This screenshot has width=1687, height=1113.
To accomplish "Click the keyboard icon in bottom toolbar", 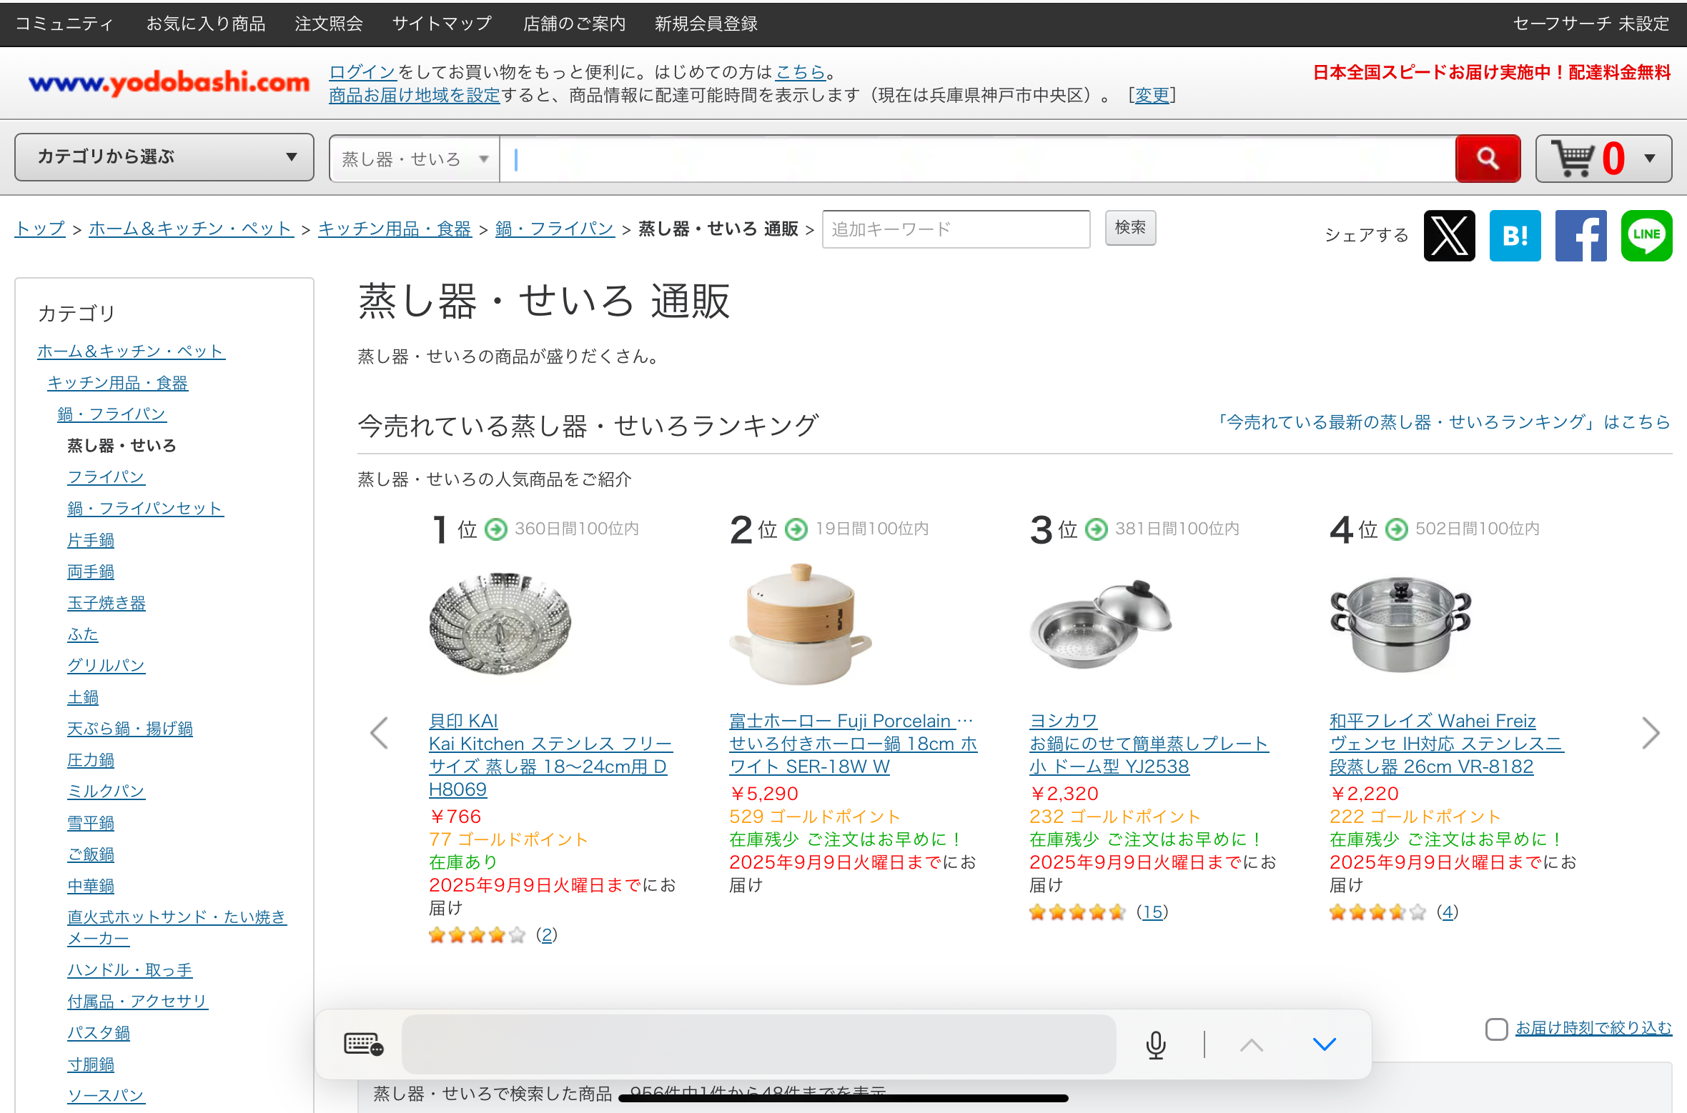I will (363, 1044).
